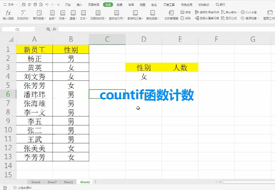Screen dimensions: 275x190
Task: Open the 页面布局 tab
Action: click(94, 5)
